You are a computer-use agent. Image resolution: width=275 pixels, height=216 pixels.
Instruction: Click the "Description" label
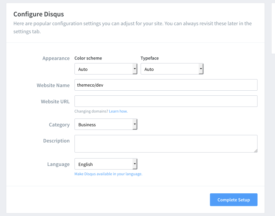click(56, 141)
